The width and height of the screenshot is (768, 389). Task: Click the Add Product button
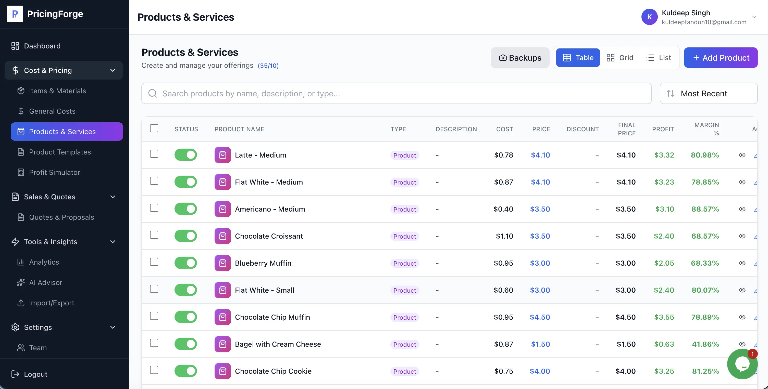pos(721,58)
